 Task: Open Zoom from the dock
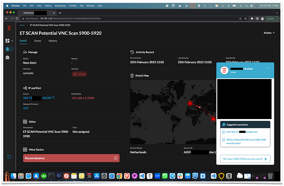157,176
